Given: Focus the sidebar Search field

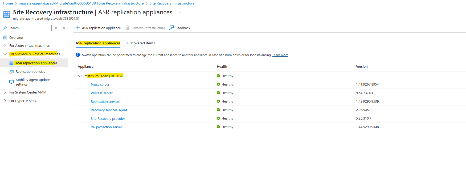Looking at the screenshot, I should pos(27,28).
